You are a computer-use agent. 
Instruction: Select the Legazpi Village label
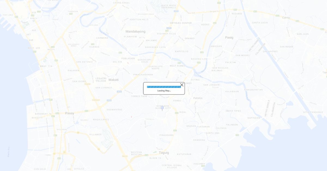(101, 80)
